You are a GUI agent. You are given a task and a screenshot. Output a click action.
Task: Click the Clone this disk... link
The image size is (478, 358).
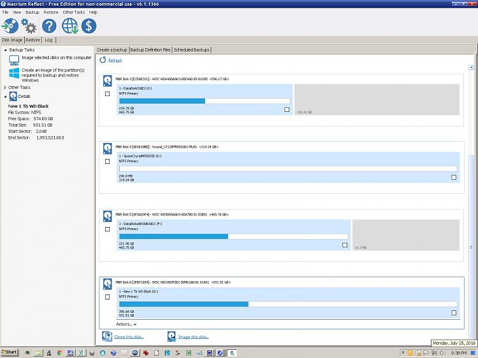pyautogui.click(x=129, y=337)
